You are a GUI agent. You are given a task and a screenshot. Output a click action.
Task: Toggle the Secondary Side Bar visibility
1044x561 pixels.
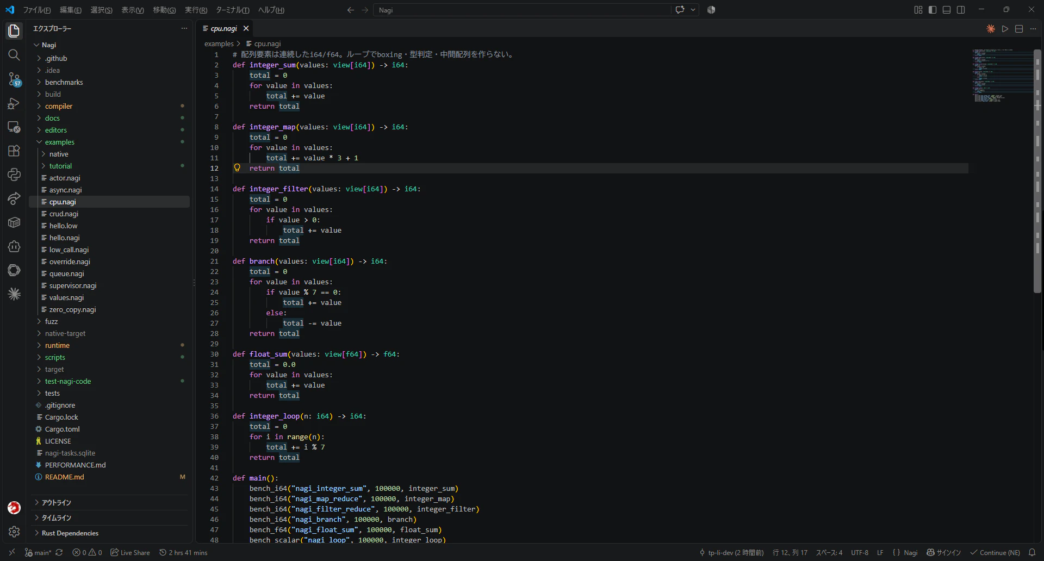[x=961, y=10]
